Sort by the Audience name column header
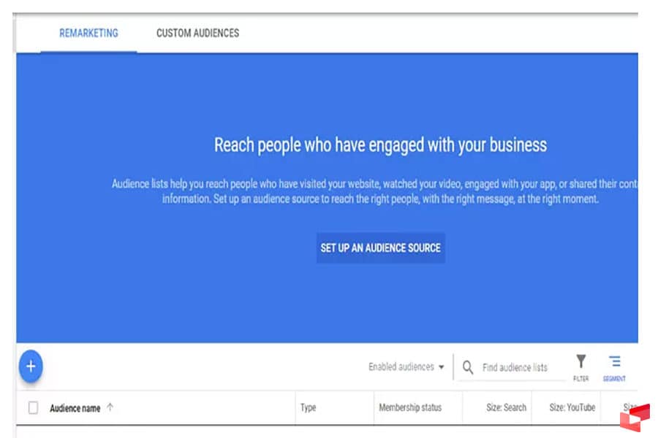The image size is (658, 438). tap(75, 408)
